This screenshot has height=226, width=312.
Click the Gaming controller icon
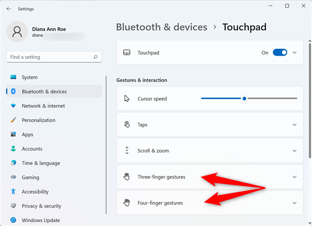click(x=13, y=177)
